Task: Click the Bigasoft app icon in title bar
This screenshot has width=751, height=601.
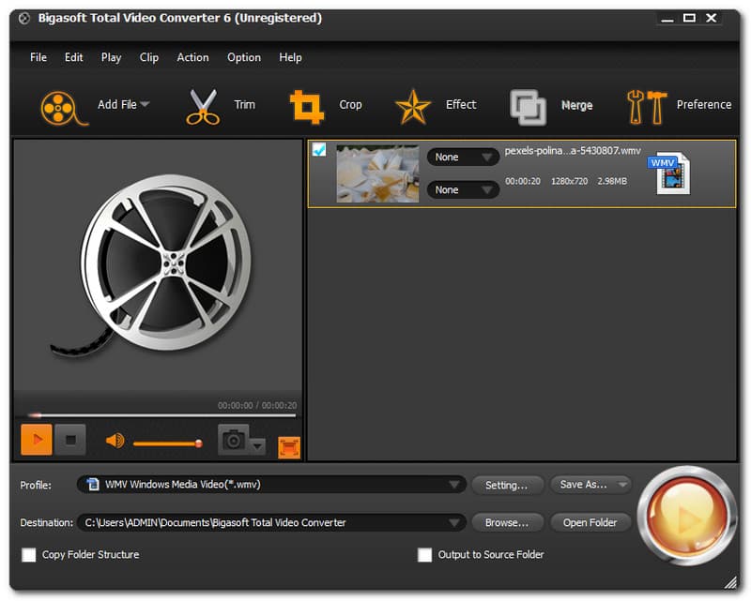Action: (24, 18)
